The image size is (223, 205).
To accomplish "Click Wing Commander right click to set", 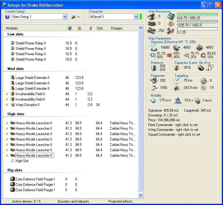I will click(x=173, y=130).
